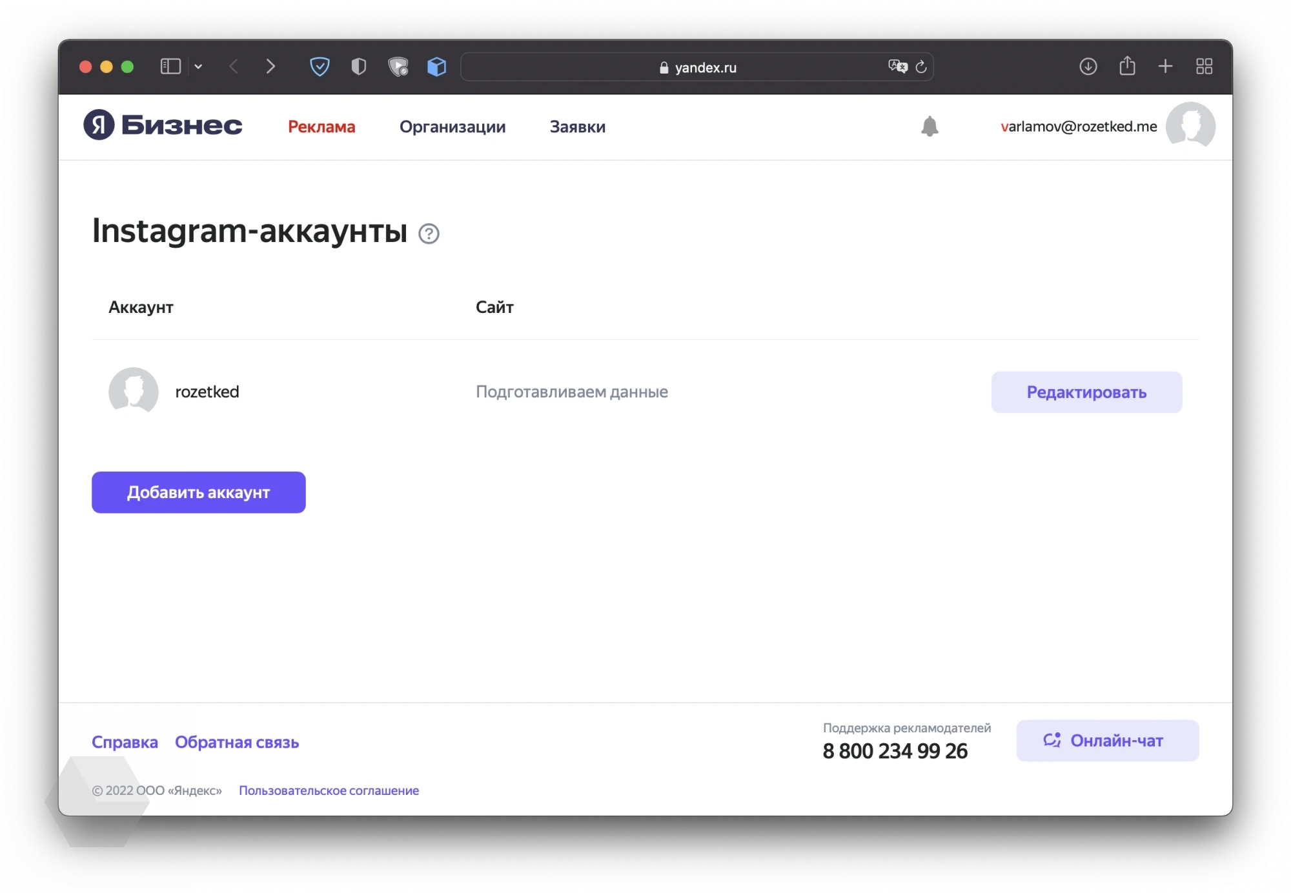Click the Сайт column header
This screenshot has height=893, width=1291.
click(x=494, y=307)
